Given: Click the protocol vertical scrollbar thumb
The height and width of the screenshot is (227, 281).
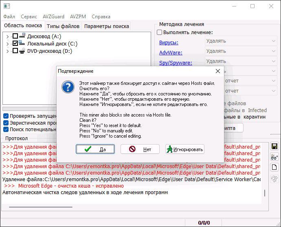Looking at the screenshot, I should (265, 193).
